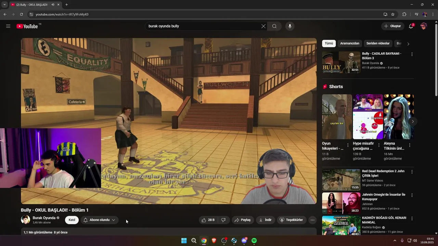Bookmark this page with the star icon
Viewport: 438px width, 246px height.
(x=393, y=14)
